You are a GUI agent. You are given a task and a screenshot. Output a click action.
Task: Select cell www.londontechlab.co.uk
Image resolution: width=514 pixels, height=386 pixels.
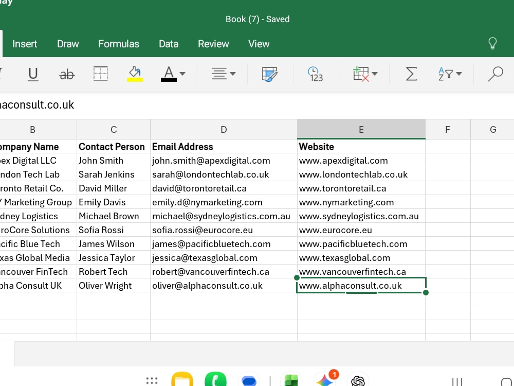point(361,174)
